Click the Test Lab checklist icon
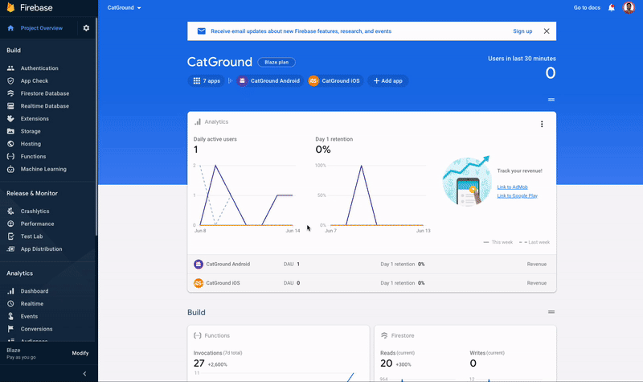Screen dimensions: 643x382 [10, 236]
